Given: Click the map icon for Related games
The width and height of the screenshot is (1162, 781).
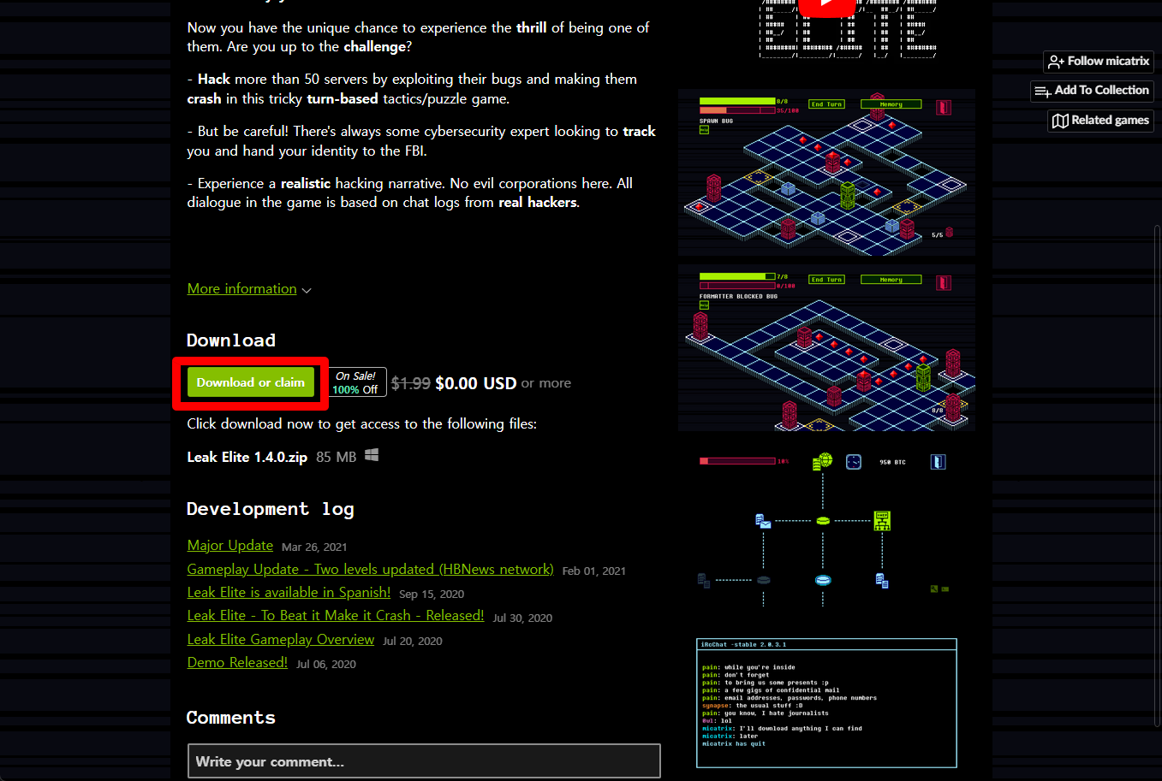Looking at the screenshot, I should [1060, 121].
